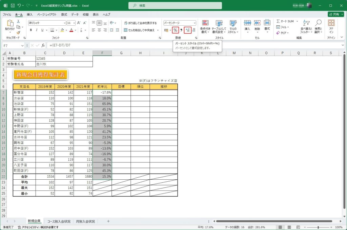347x230 pixels.
Task: Select the Format Painter brush icon
Action: (18, 33)
